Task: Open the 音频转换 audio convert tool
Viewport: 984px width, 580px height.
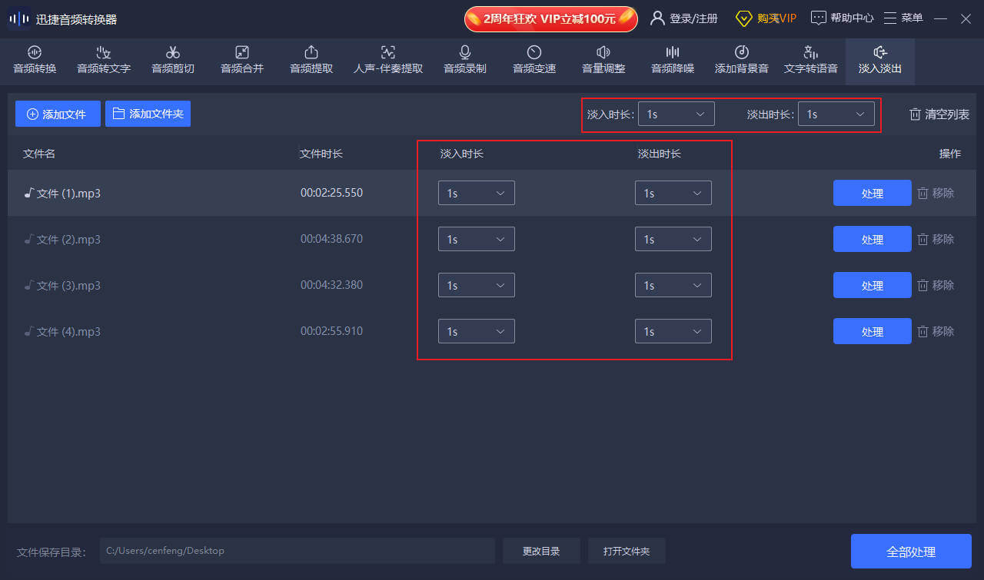Action: tap(35, 60)
